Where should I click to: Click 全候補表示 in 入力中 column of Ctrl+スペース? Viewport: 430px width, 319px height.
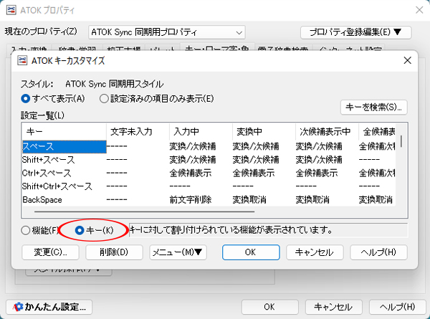point(191,173)
